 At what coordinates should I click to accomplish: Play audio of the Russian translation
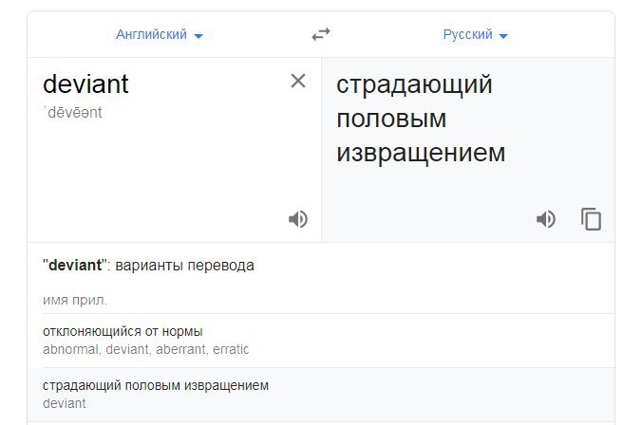(x=545, y=219)
